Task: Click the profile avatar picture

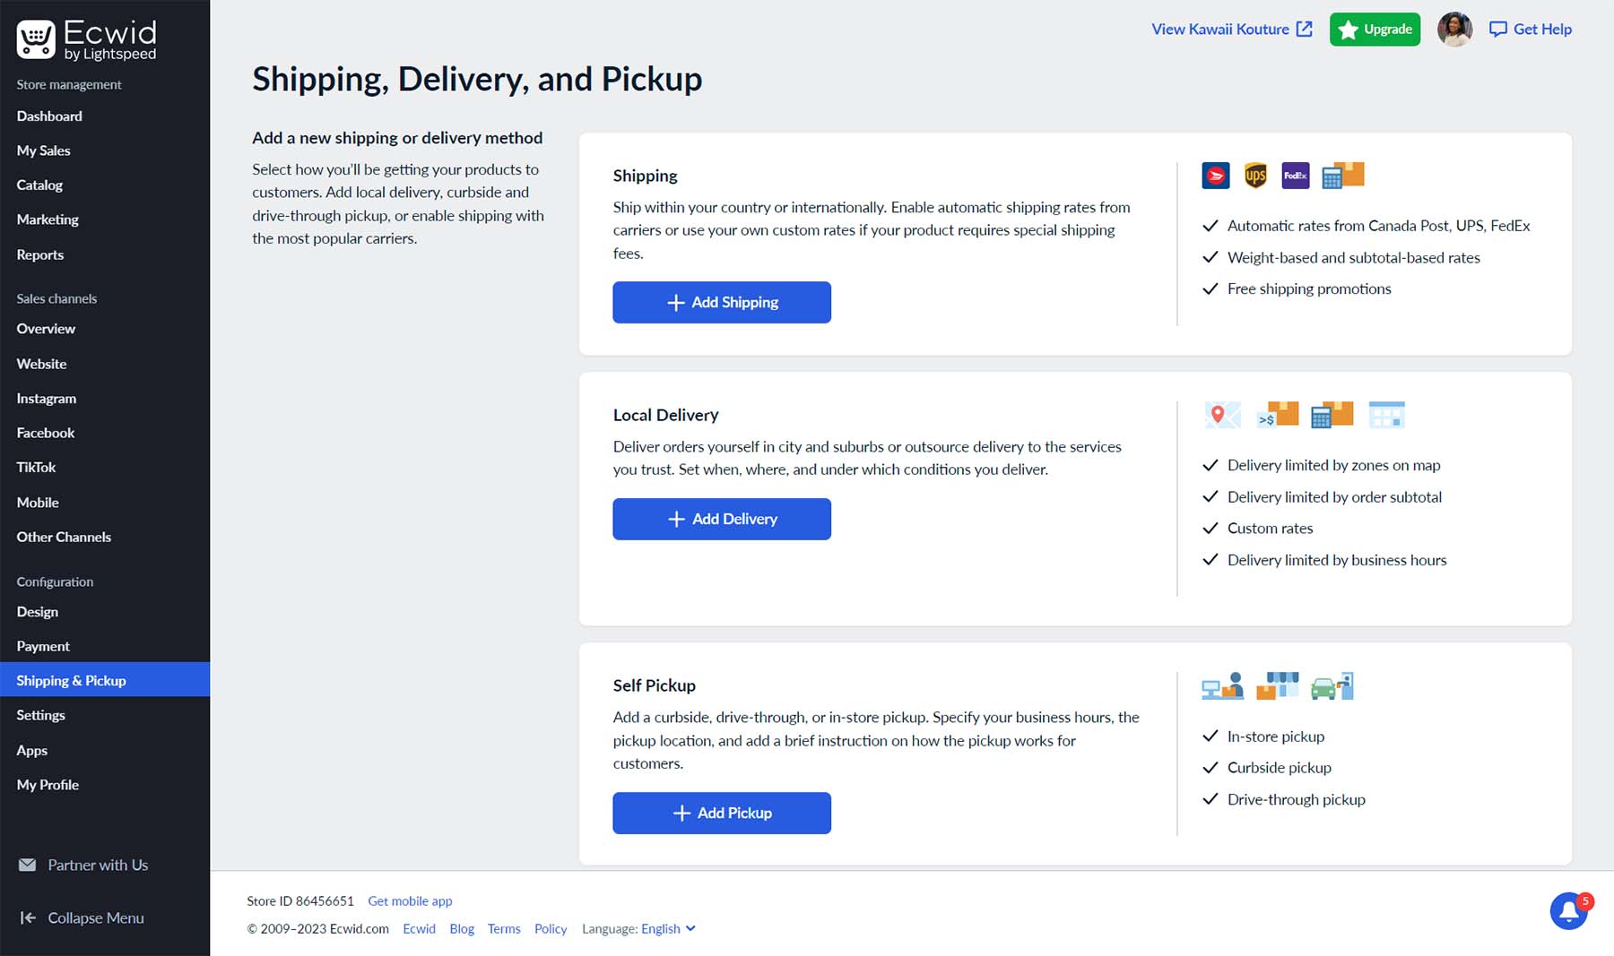Action: click(1454, 29)
